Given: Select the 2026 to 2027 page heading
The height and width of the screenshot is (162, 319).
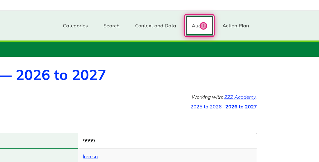Looking at the screenshot, I should pos(61,75).
